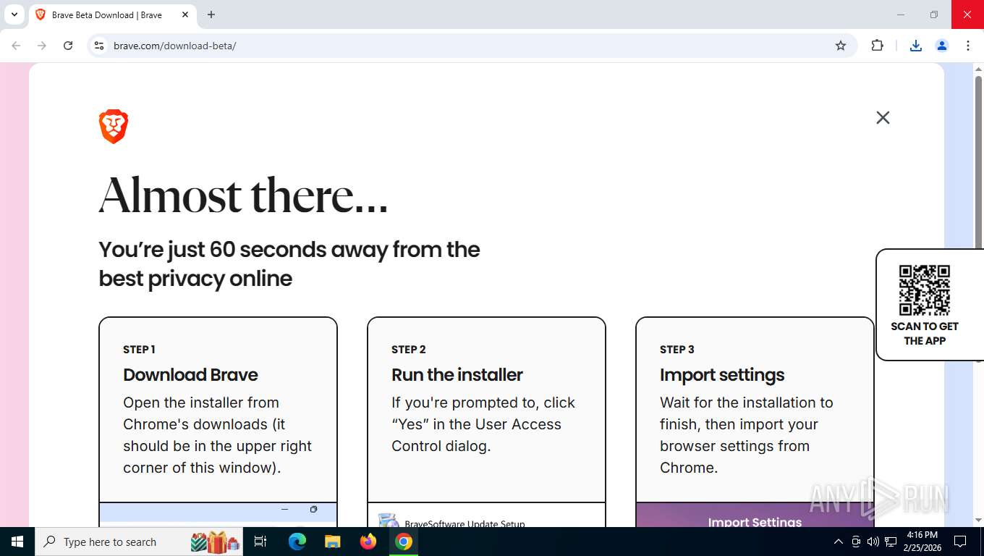The image size is (984, 556).
Task: Show hidden system tray icons
Action: click(x=839, y=542)
